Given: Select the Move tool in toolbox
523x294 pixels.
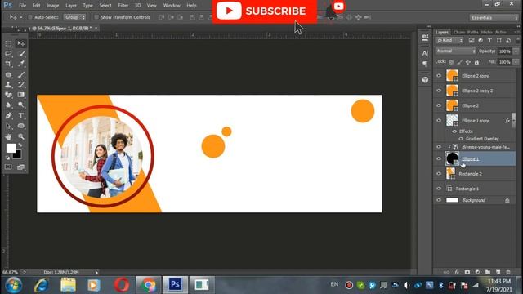Looking at the screenshot, I should [x=21, y=43].
